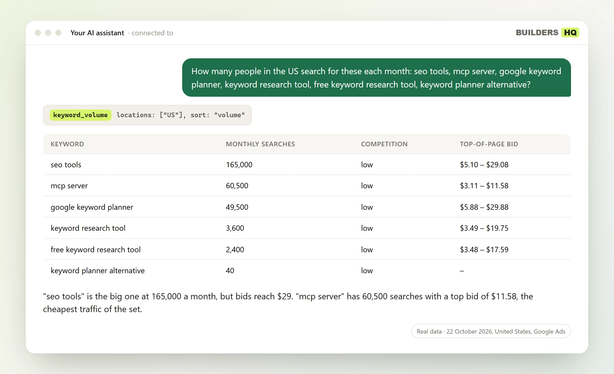The height and width of the screenshot is (374, 614).
Task: Click the competition 'low' in mcp server row
Action: click(x=367, y=186)
